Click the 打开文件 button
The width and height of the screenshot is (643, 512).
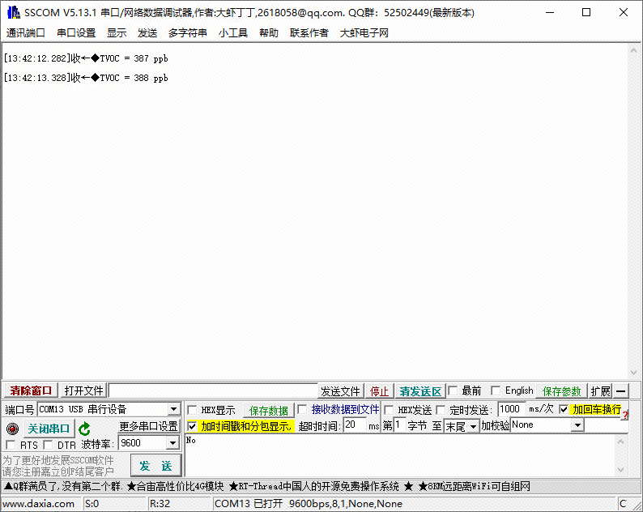coord(83,390)
